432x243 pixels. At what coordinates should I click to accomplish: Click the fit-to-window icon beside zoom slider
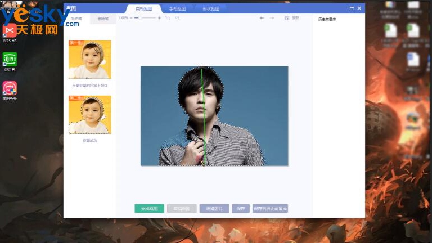(168, 18)
